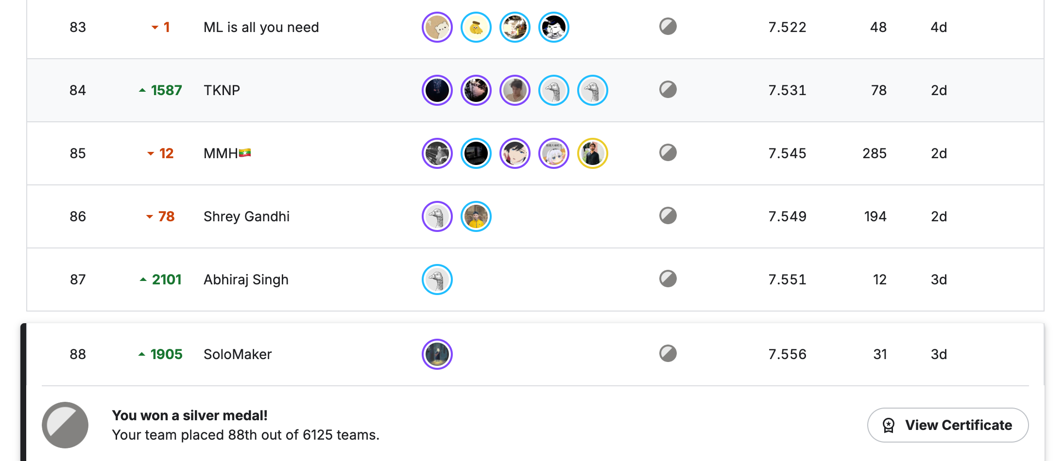Open the third avatar of team TKNP

click(x=515, y=90)
